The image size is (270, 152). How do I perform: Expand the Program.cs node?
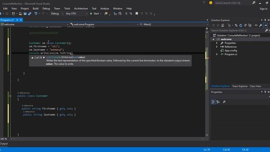217,54
